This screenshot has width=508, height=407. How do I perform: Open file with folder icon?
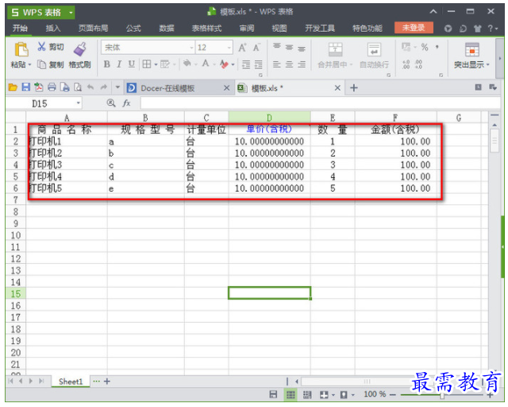click(x=13, y=87)
